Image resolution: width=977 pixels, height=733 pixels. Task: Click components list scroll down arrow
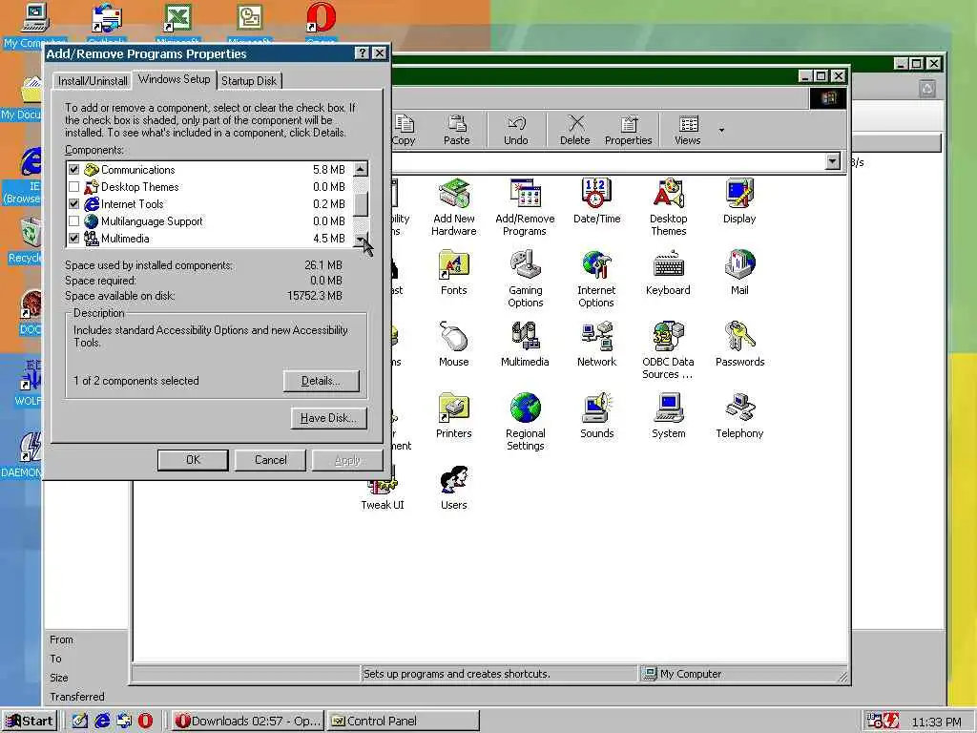(360, 240)
